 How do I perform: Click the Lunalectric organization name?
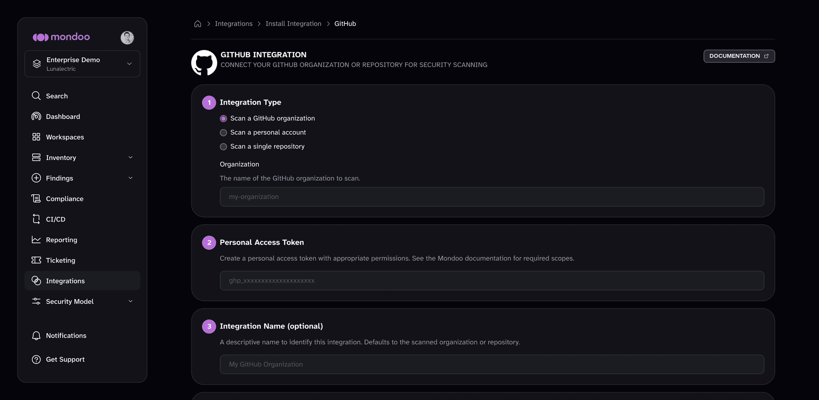click(61, 69)
